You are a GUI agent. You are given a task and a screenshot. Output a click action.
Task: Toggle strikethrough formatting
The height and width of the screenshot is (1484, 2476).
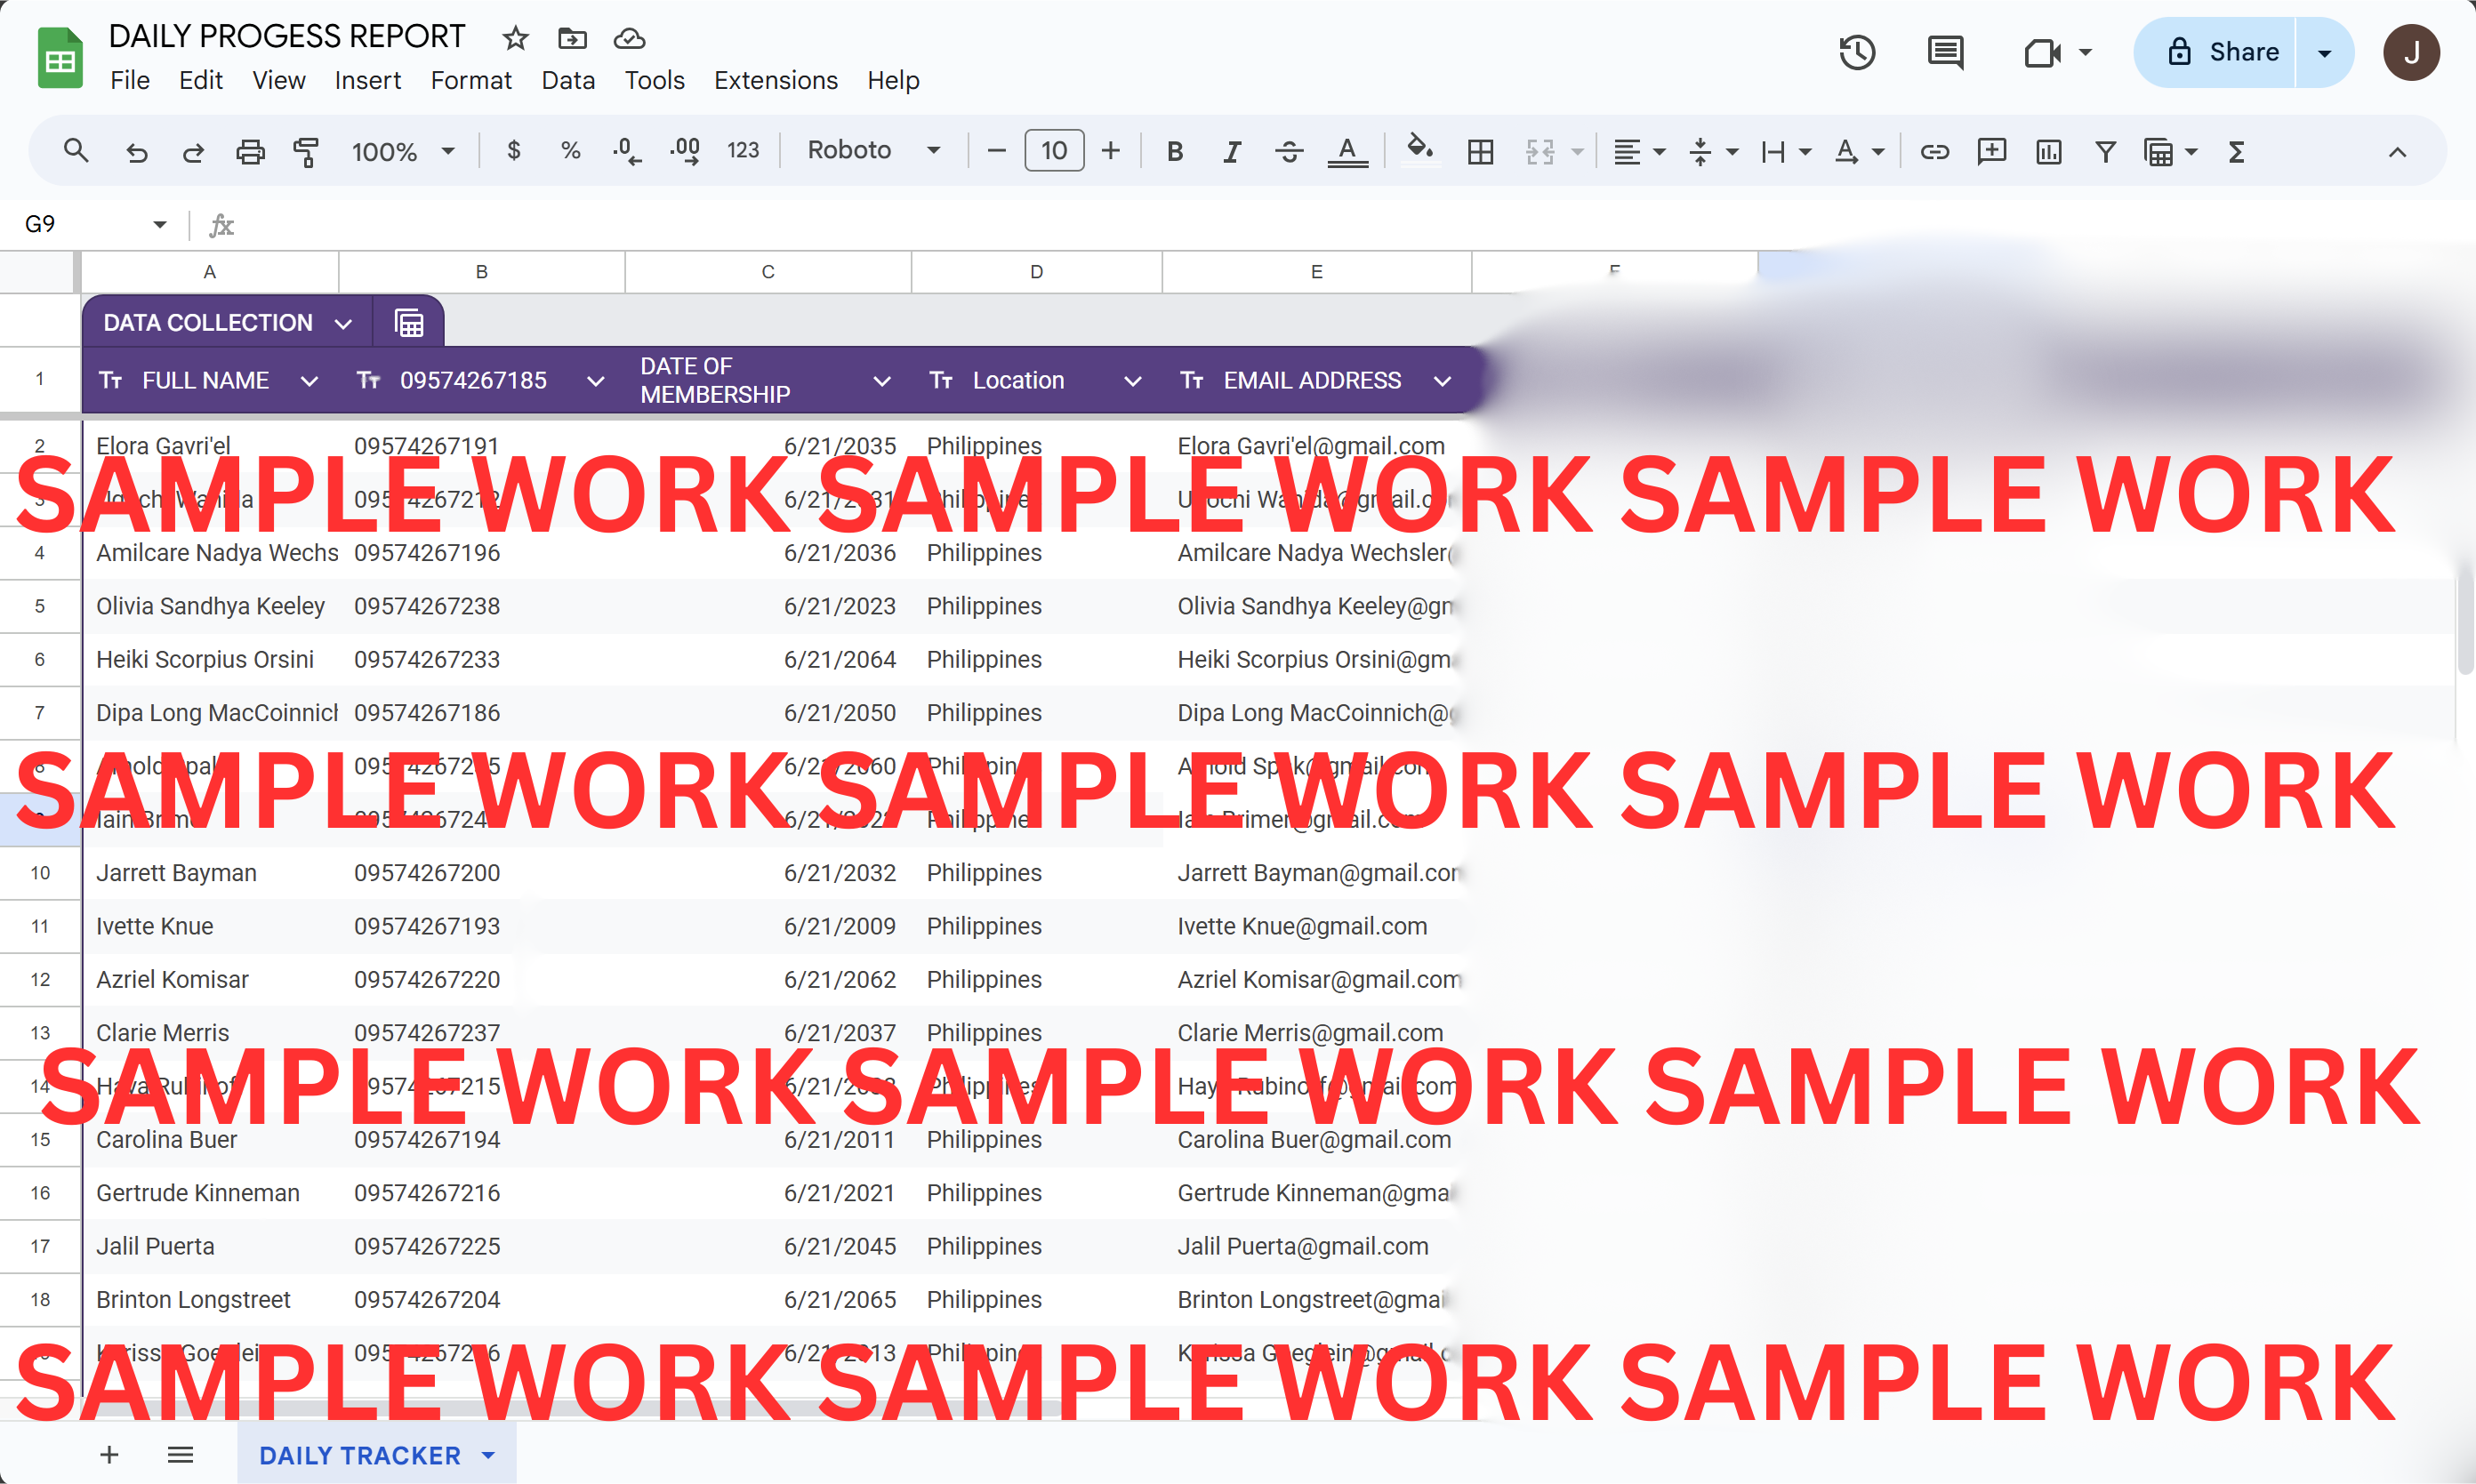tap(1289, 152)
